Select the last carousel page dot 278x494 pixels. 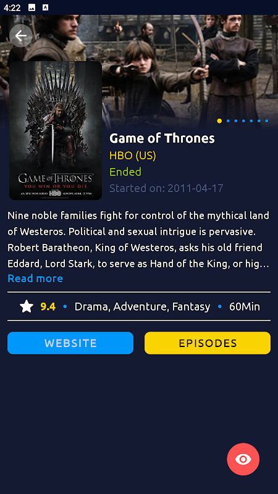click(267, 121)
